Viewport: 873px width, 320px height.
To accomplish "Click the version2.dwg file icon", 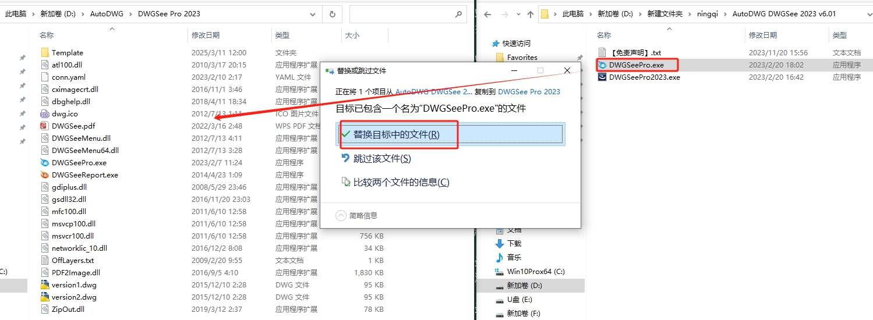I will (x=45, y=297).
